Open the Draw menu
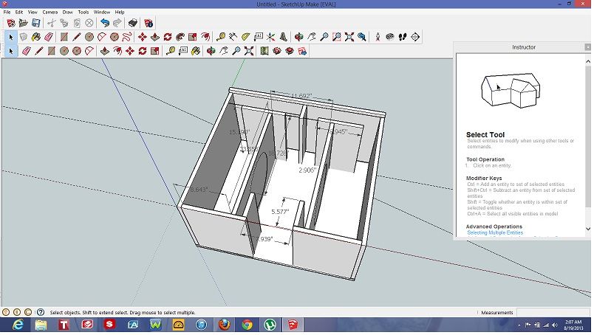Screen dimensions: 594x335 point(68,13)
